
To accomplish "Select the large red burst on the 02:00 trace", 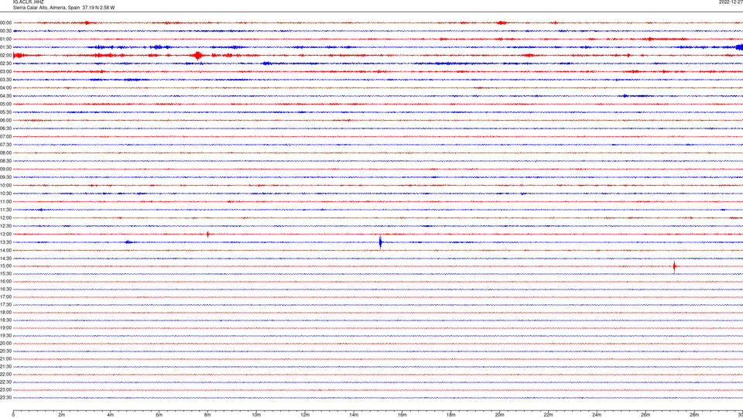I will pos(198,56).
